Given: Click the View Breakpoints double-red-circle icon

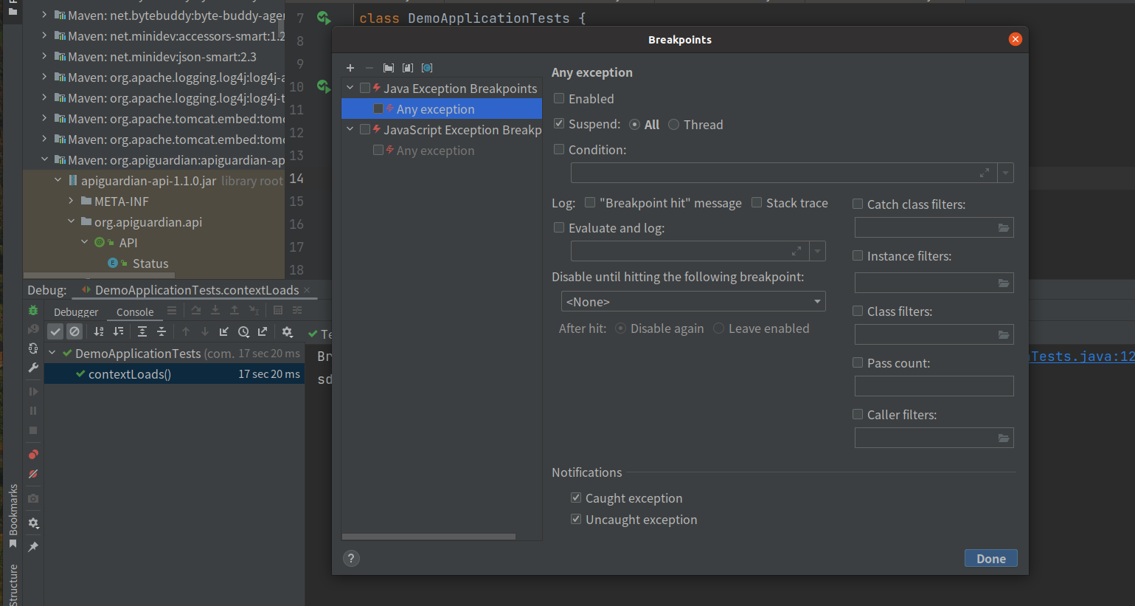Looking at the screenshot, I should [33, 455].
